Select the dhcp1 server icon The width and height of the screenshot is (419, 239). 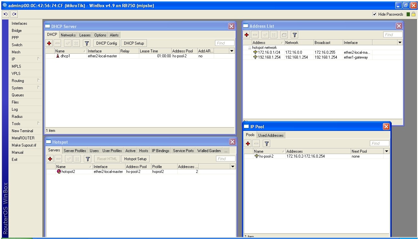coord(58,56)
